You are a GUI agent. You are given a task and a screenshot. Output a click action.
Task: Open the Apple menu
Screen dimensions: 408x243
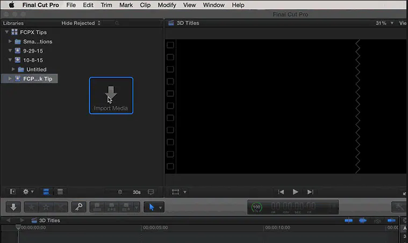pos(11,5)
